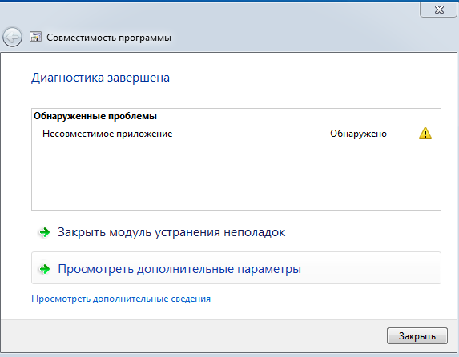Click the round back arrow button
Image resolution: width=459 pixels, height=357 pixels.
tap(12, 37)
